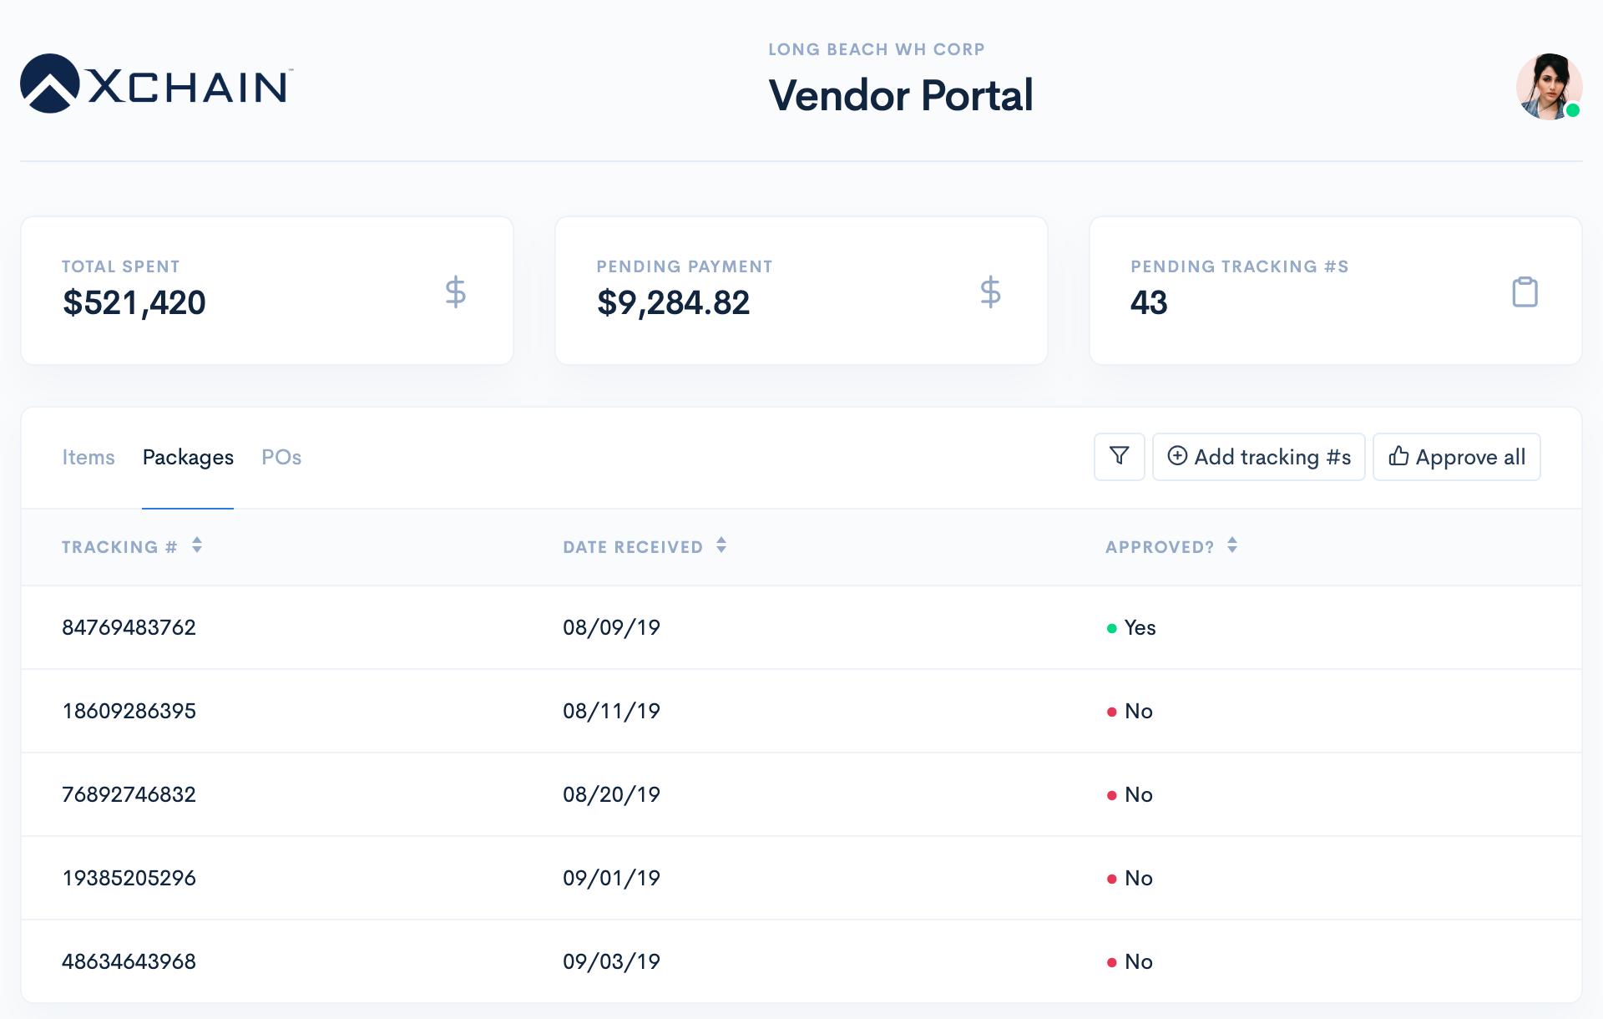This screenshot has width=1603, height=1019.
Task: Click the Add tracking #s button
Action: pyautogui.click(x=1258, y=457)
